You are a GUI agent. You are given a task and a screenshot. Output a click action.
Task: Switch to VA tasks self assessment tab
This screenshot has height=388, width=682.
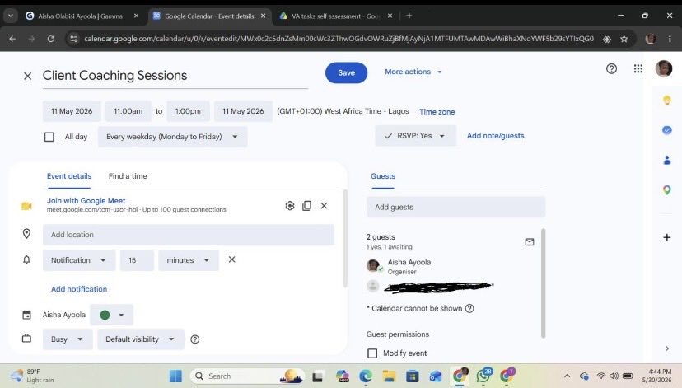(x=335, y=16)
